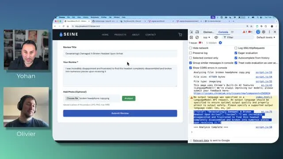Click the Submit Review button

point(120,114)
